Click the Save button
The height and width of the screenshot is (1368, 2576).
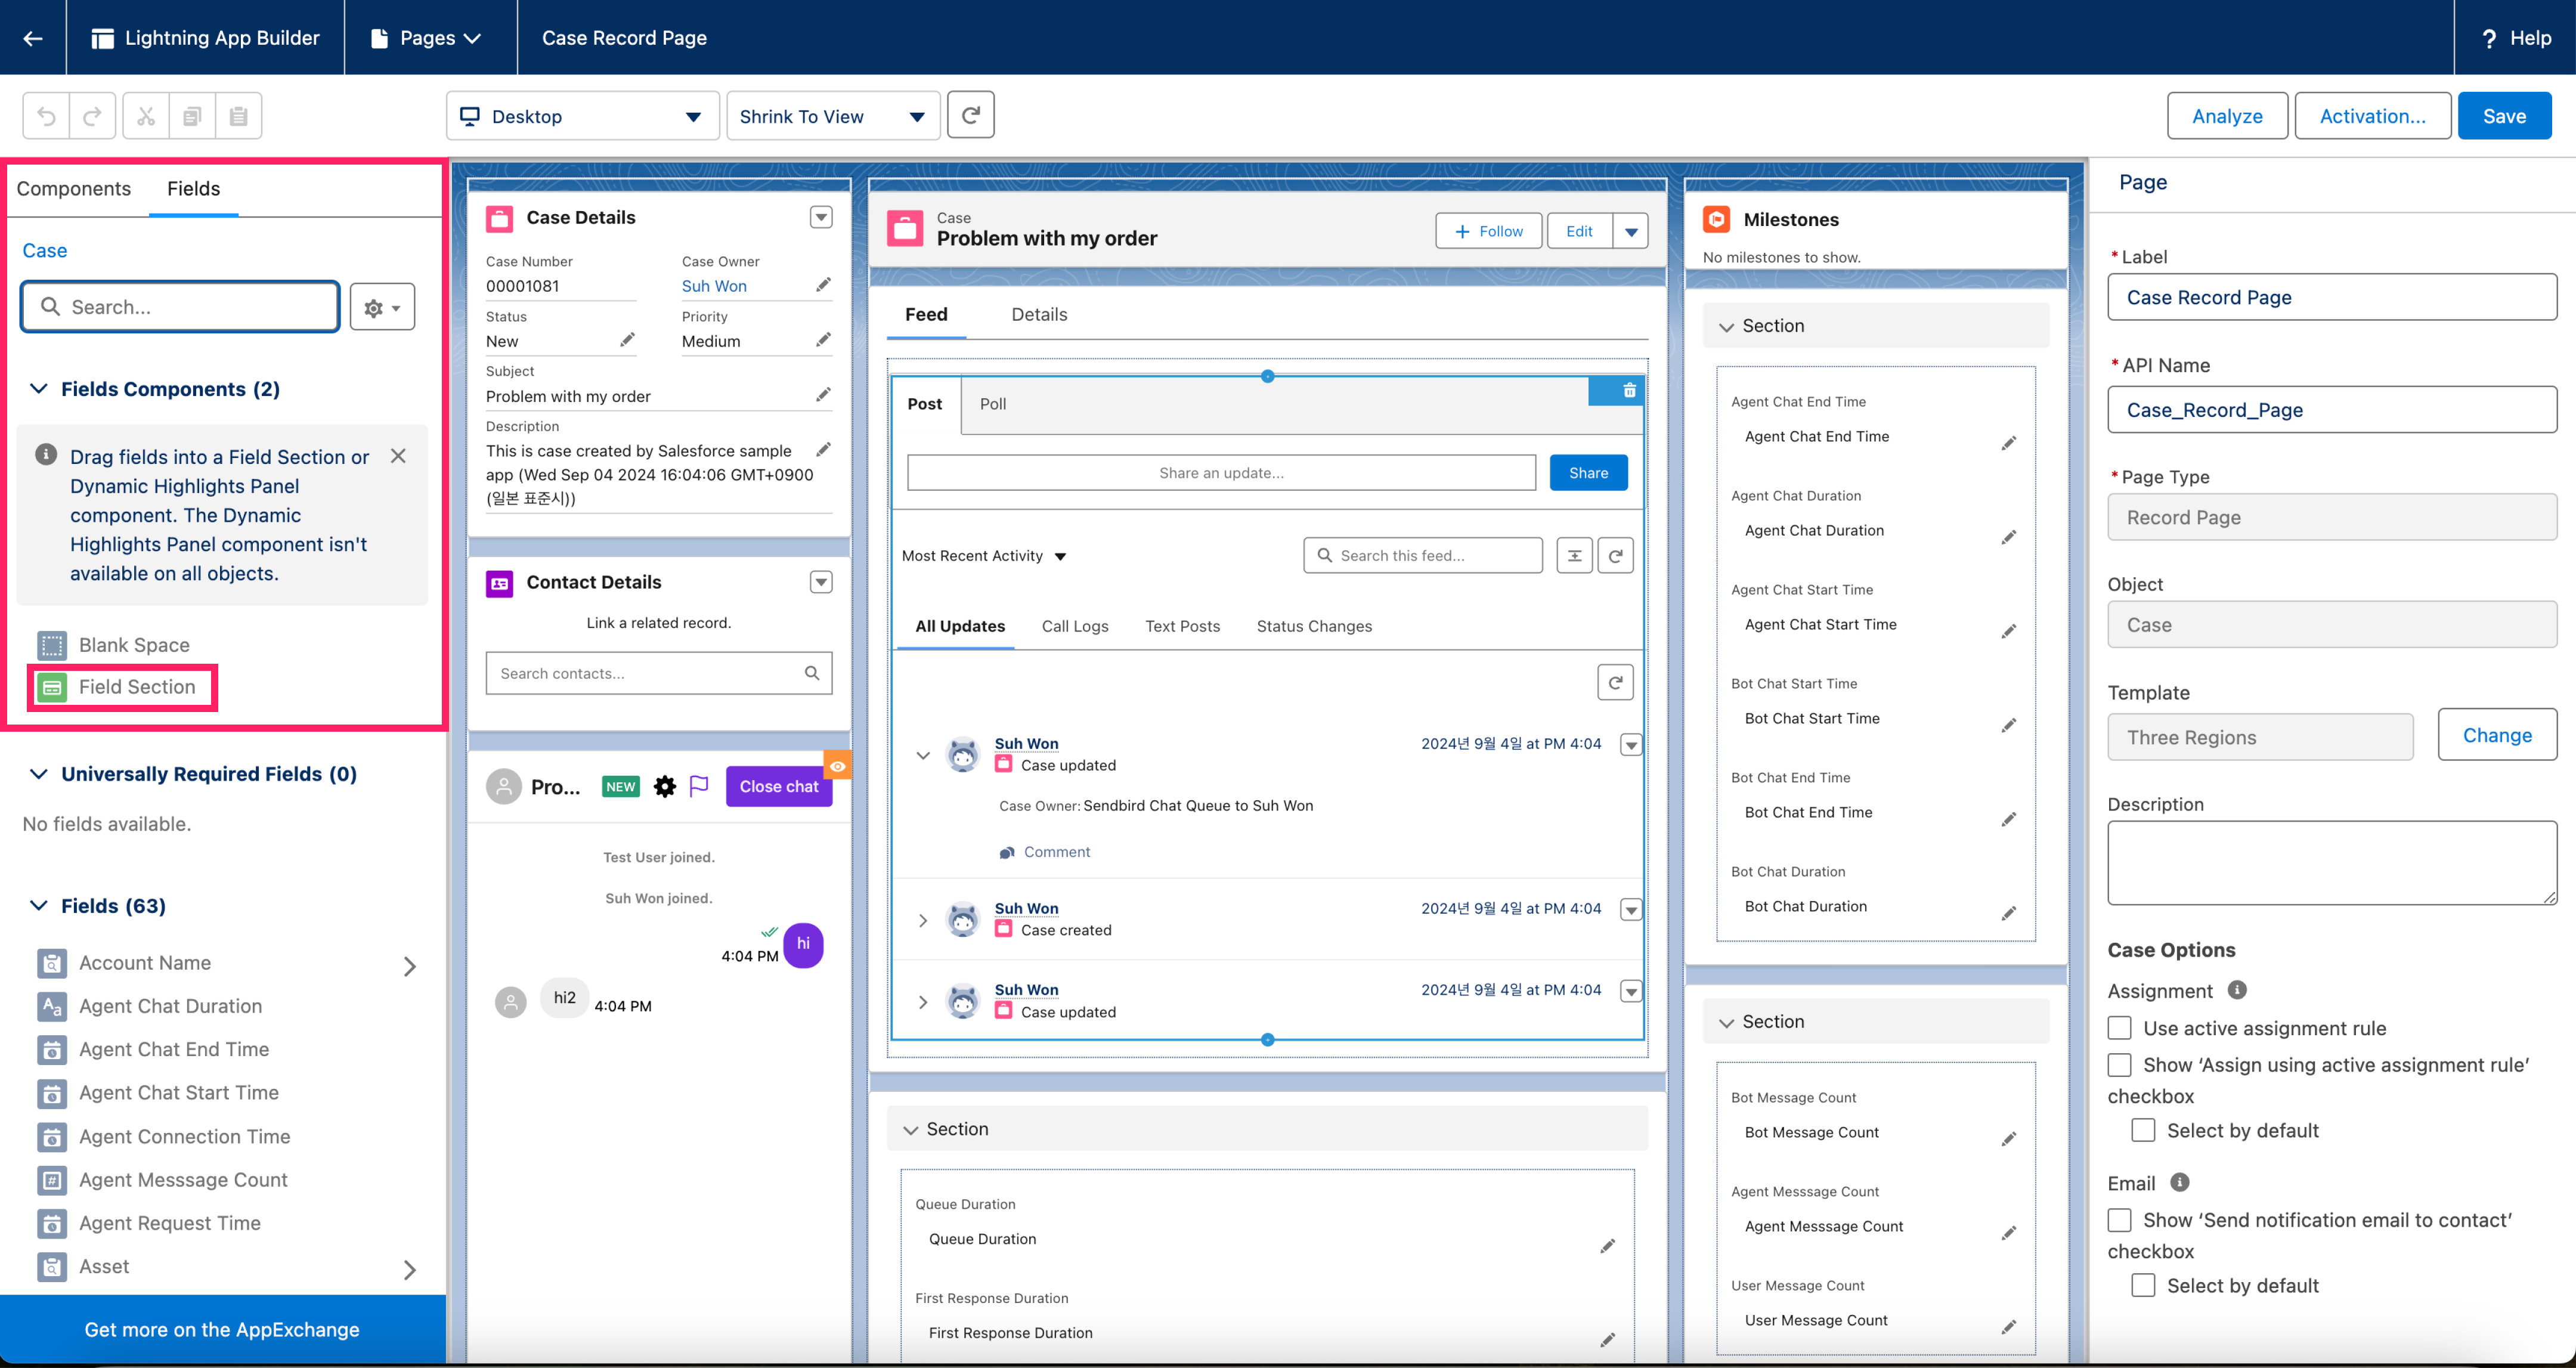(2504, 115)
